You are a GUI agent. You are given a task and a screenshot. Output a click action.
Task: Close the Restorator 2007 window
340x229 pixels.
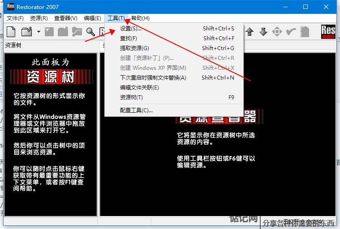(x=326, y=7)
